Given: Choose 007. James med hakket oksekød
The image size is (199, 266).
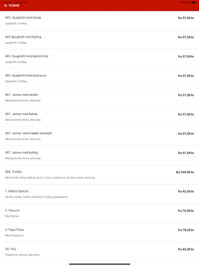Looking at the screenshot, I should pos(28,133).
